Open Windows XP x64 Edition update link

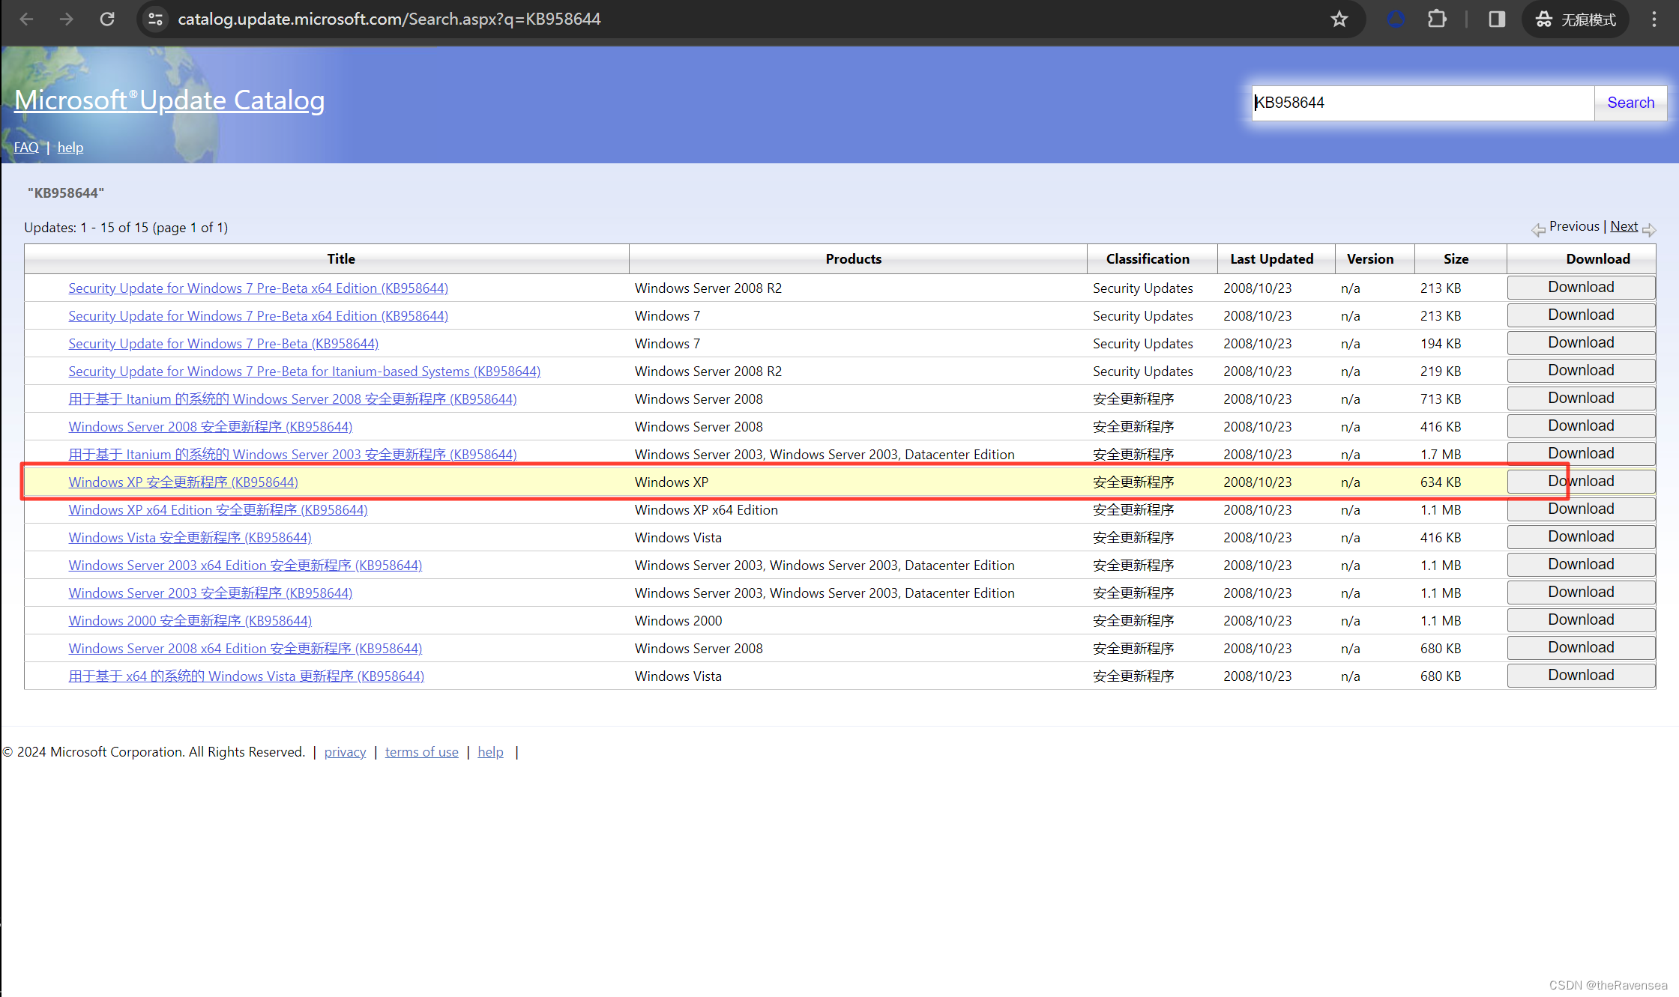click(x=218, y=510)
